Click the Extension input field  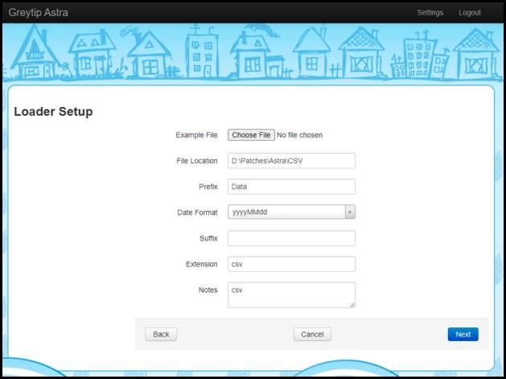tap(291, 264)
